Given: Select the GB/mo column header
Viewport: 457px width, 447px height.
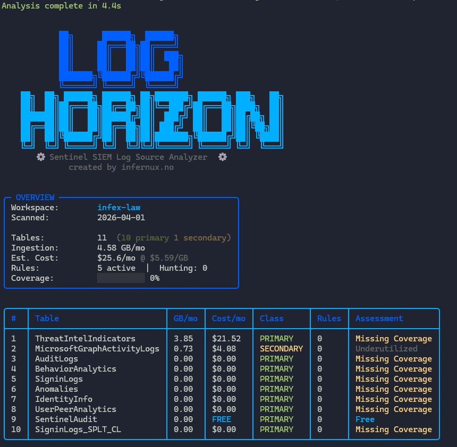Looking at the screenshot, I should coord(185,319).
